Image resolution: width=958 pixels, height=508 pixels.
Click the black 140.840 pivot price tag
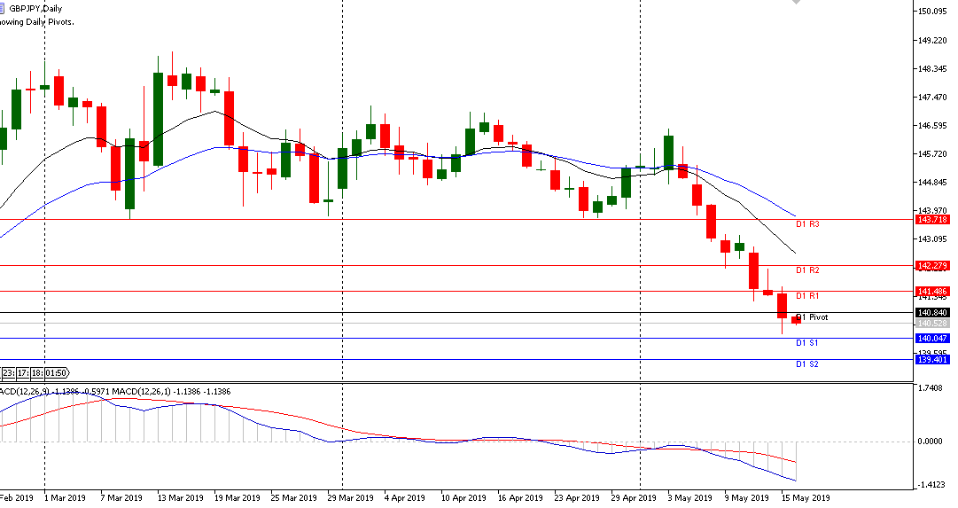pyautogui.click(x=933, y=313)
